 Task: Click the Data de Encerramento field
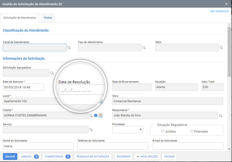point(132,87)
